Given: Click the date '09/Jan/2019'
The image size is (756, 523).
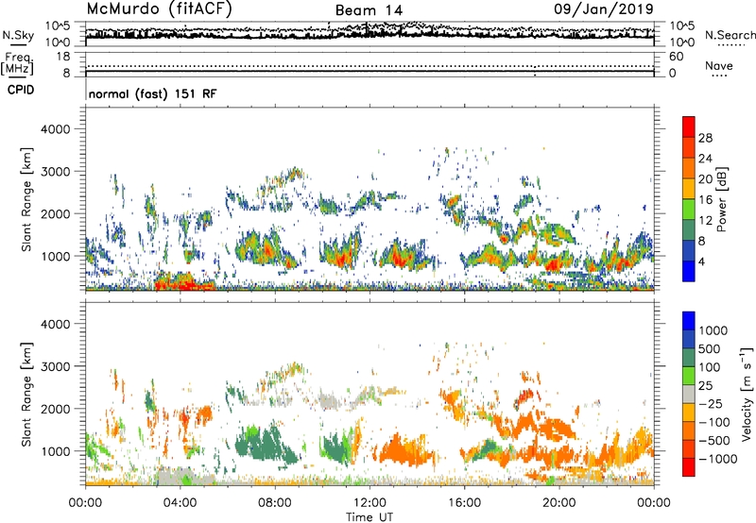Looking at the screenshot, I should pos(604,8).
